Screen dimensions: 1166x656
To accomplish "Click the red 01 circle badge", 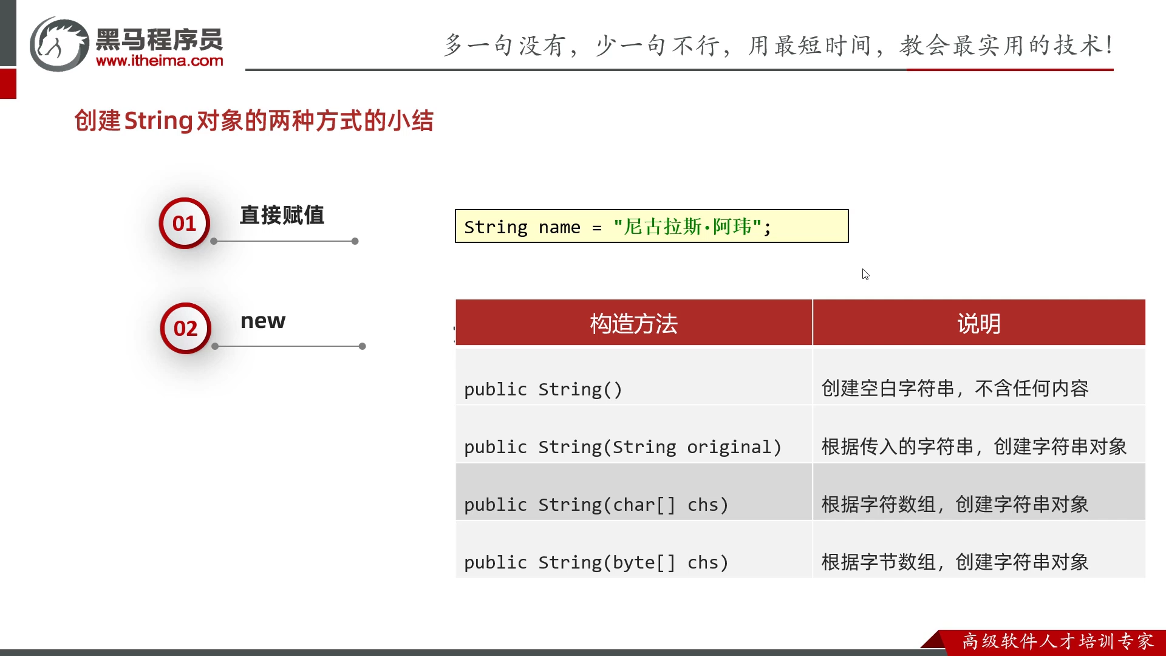I will pos(185,223).
